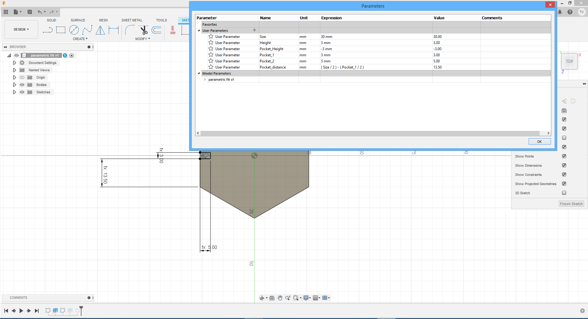Viewport: 588px width, 319px height.
Task: Switch to the SURFACE tab
Action: click(x=78, y=20)
